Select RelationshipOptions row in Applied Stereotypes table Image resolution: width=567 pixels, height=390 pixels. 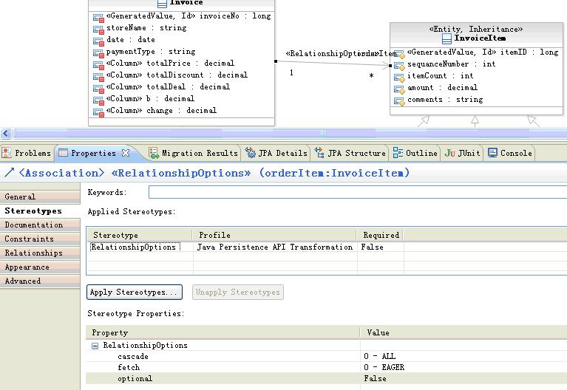133,247
